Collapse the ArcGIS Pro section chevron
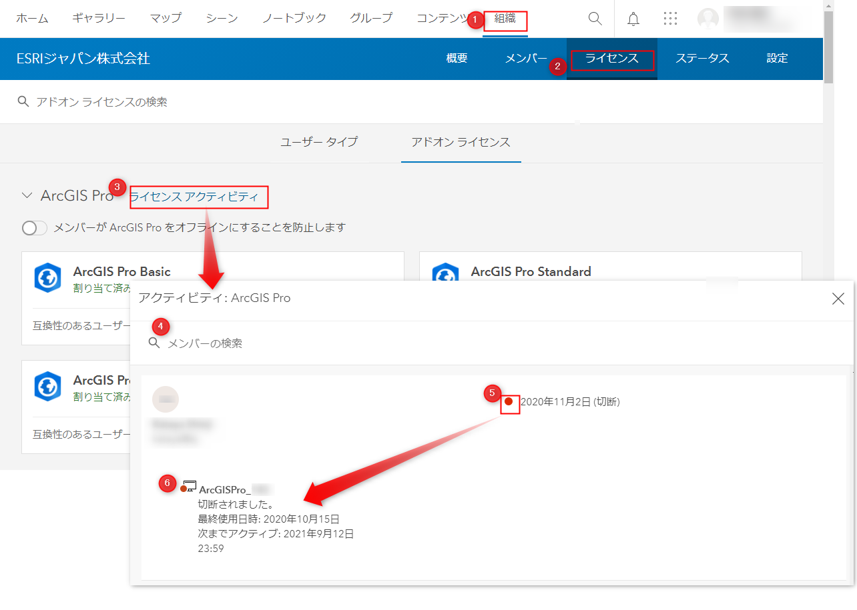The image size is (857, 610). 27,196
